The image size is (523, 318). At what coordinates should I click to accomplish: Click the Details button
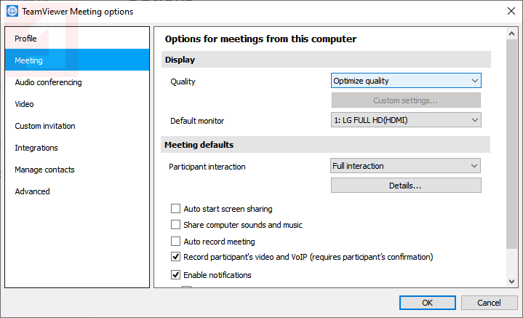pos(406,186)
